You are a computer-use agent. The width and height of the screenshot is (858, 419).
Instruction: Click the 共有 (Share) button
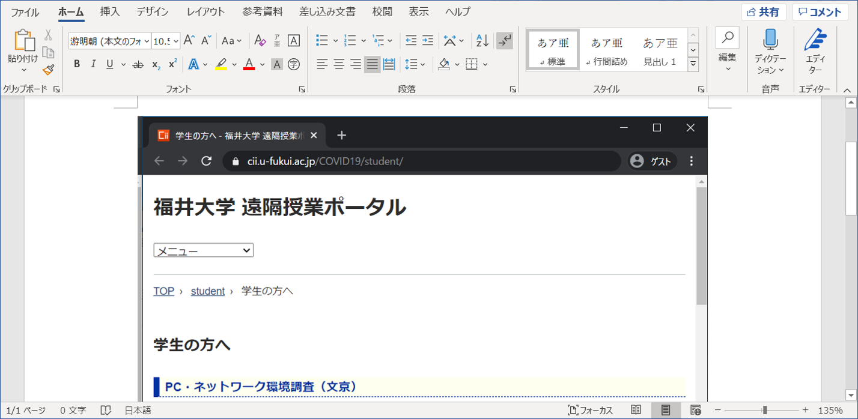[x=764, y=12]
